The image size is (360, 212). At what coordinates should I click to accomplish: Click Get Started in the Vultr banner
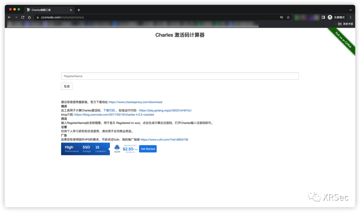148,149
